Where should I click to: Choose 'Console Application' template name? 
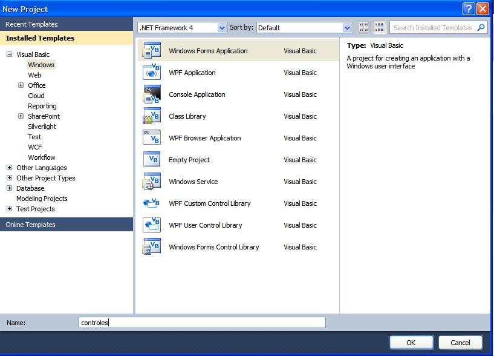point(197,94)
